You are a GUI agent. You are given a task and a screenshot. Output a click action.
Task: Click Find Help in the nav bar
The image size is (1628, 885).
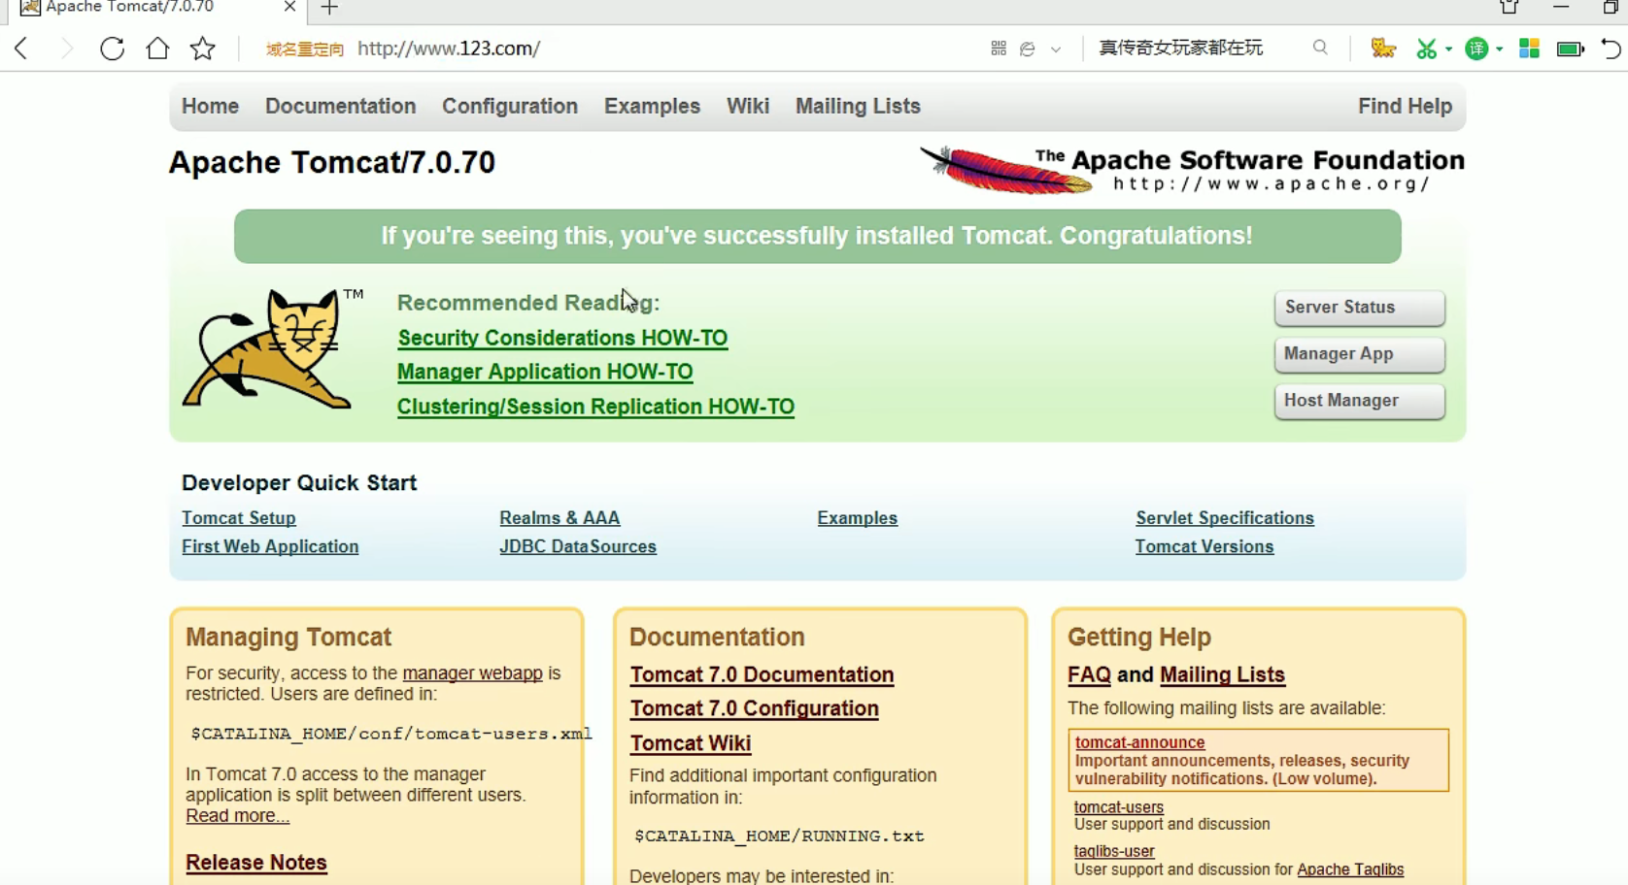[x=1405, y=106]
